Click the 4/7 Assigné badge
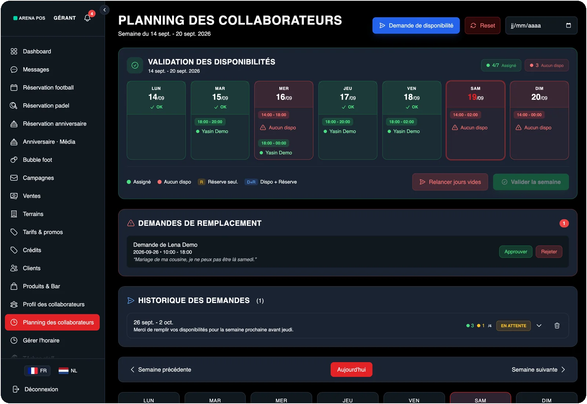The image size is (587, 404). pos(501,65)
